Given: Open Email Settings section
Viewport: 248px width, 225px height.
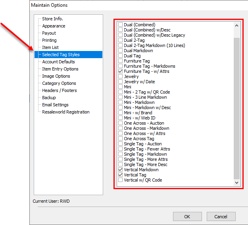Looking at the screenshot, I should pyautogui.click(x=55, y=105).
